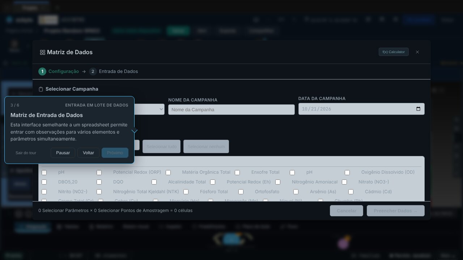
Task: Close the Matriz de Dados dialog
Action: [x=417, y=52]
